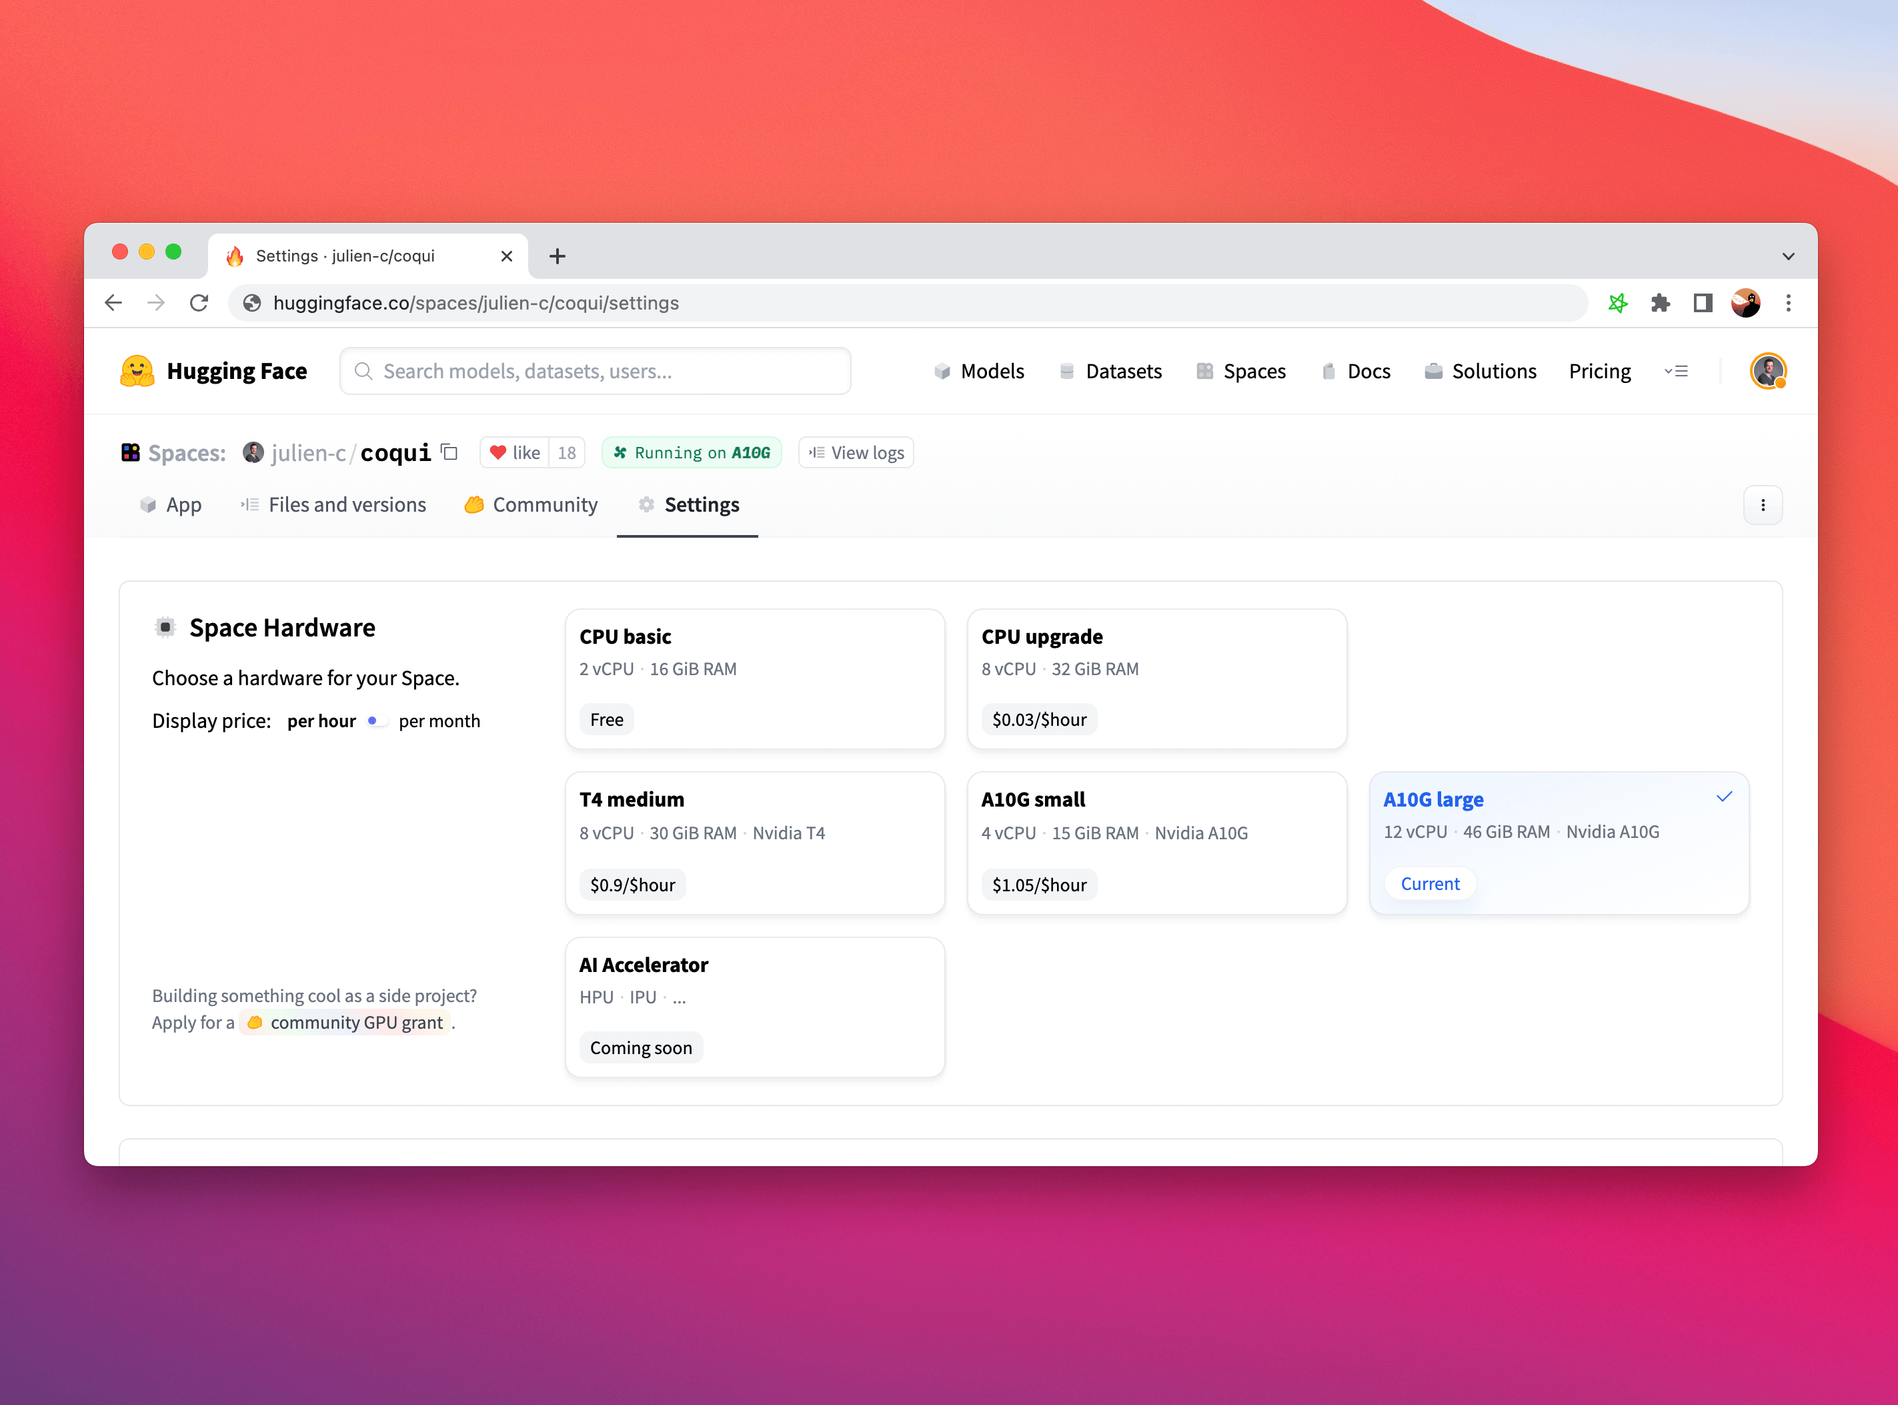Open the Chrome tab list chevron

click(1789, 256)
